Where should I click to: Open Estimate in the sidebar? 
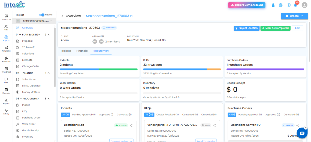[27, 60]
